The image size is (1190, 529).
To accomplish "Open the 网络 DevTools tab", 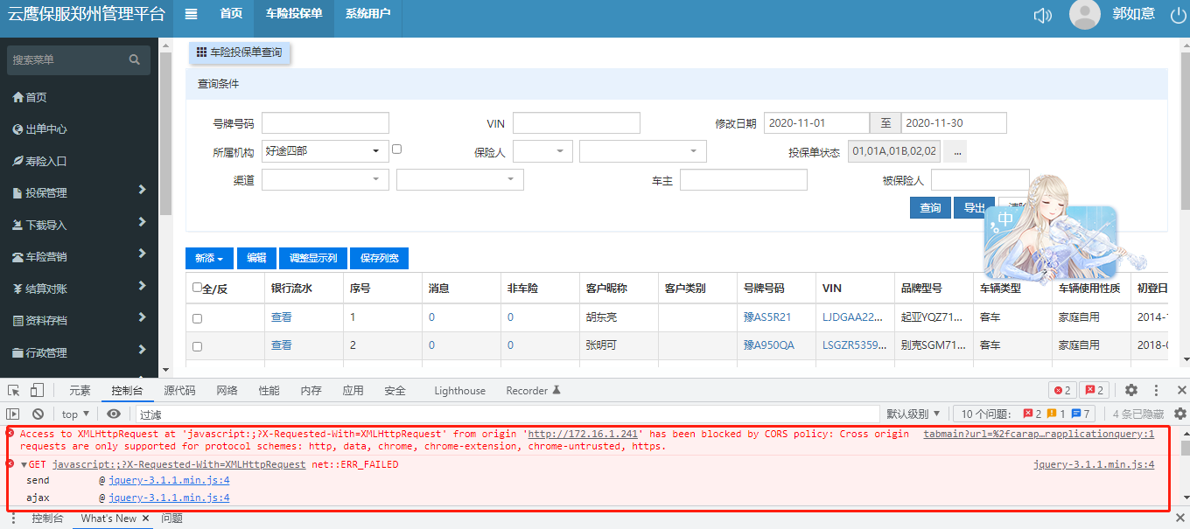I will click(x=227, y=391).
